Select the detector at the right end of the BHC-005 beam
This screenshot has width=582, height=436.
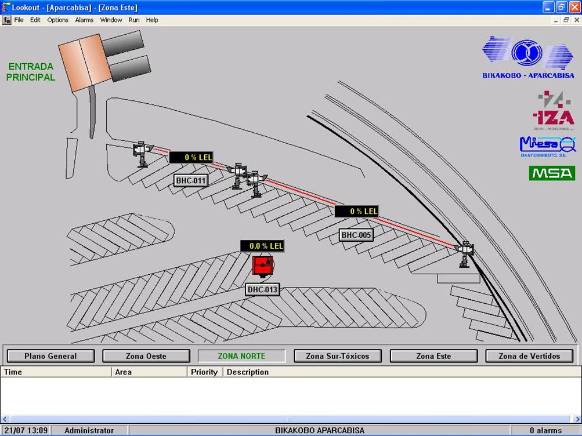click(465, 254)
